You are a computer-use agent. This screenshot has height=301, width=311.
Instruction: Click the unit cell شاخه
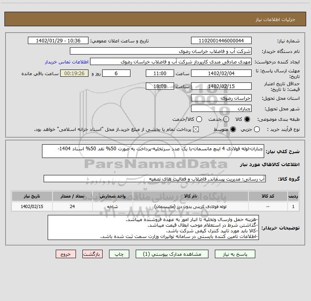tap(113, 206)
